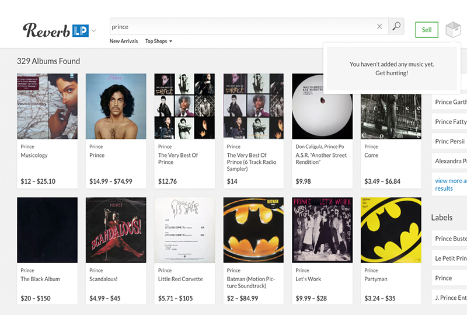Viewport: 467px width, 315px height.
Task: Click the $4.99 – $45 price
Action: [105, 298]
